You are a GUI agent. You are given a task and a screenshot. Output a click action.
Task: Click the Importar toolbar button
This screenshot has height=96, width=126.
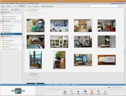[7, 6]
